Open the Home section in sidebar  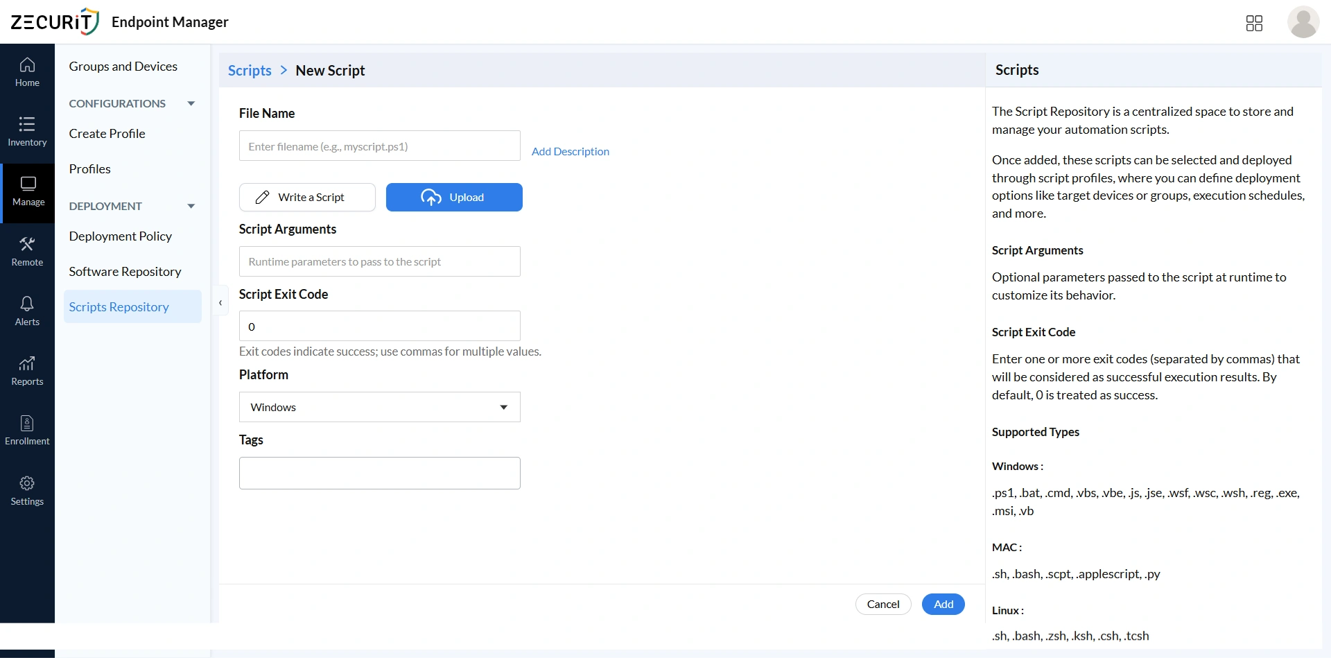click(26, 71)
